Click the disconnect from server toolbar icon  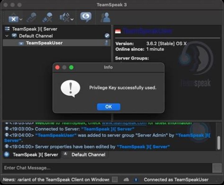tap(13, 18)
